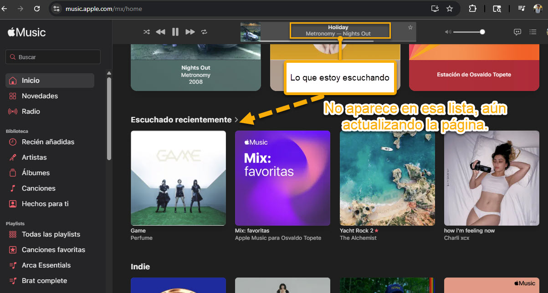Favorite the song with star icon
The image size is (548, 293).
pos(410,27)
